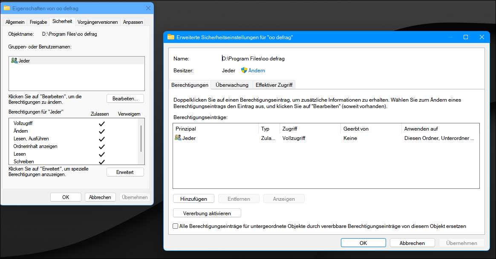The image size is (496, 259).
Task: Close the Erweiterte Sicherheitseinstellungen window
Action: [x=482, y=37]
